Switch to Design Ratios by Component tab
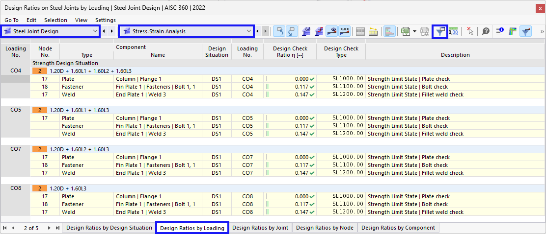 (x=398, y=228)
